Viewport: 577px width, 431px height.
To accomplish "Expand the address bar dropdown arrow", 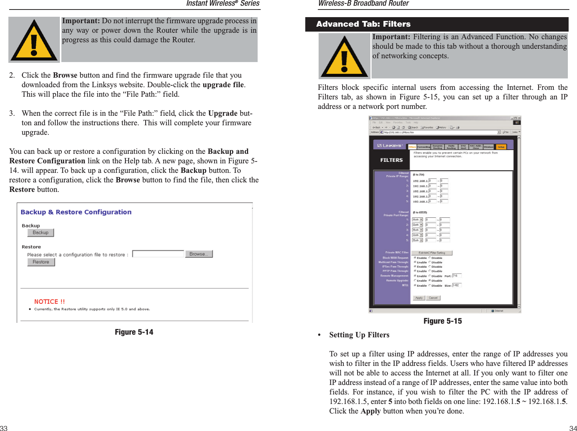I will tap(499, 132).
